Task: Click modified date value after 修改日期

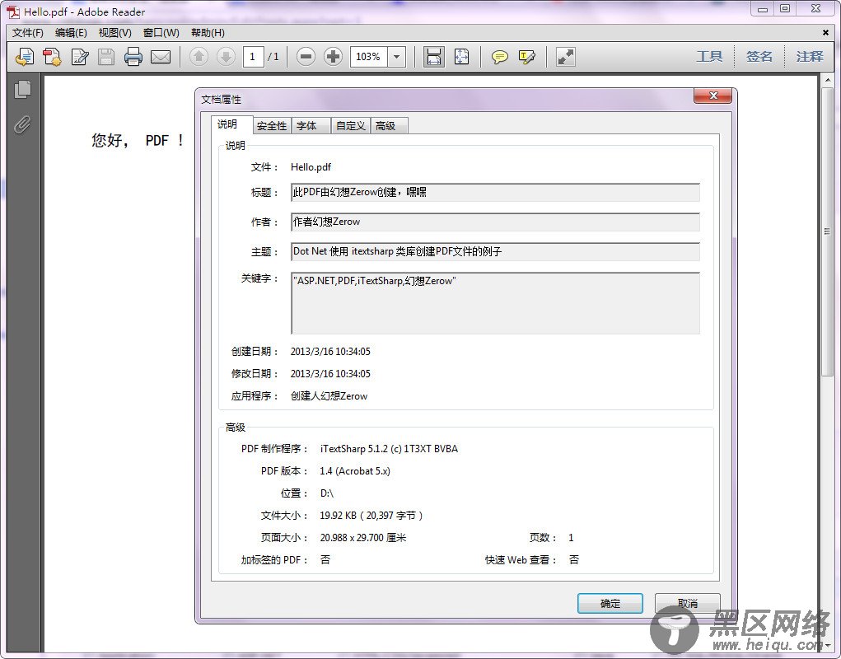Action: pyautogui.click(x=330, y=374)
